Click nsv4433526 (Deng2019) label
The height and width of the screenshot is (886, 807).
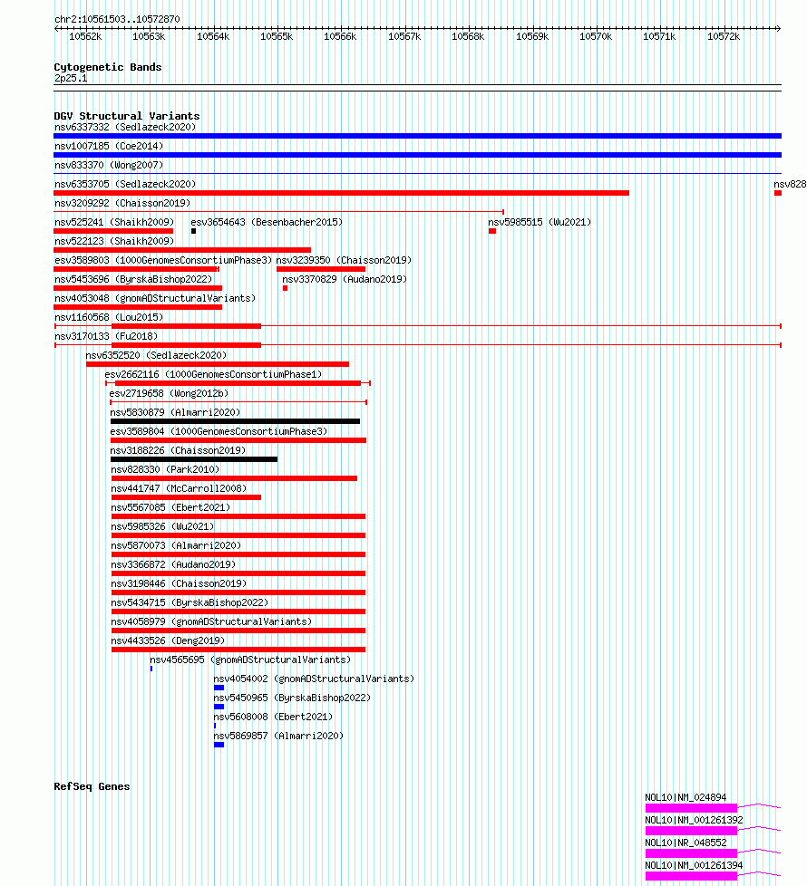pyautogui.click(x=168, y=640)
